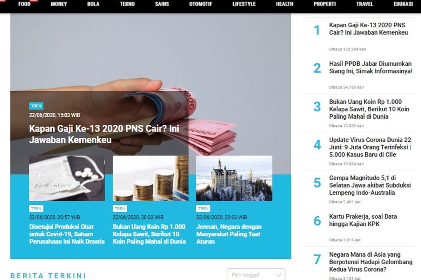Open the Pilih tanggal date dropdown
This screenshot has width=421, height=280.
coord(256,275)
